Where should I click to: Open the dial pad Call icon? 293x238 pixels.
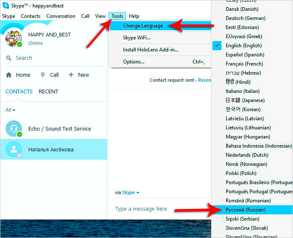[x=43, y=75]
